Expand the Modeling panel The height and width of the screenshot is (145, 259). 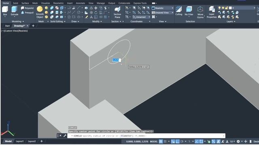point(18,21)
